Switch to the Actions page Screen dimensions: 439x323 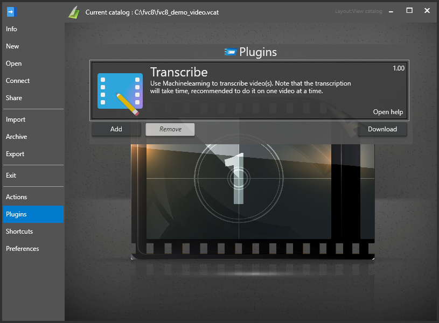click(x=17, y=197)
